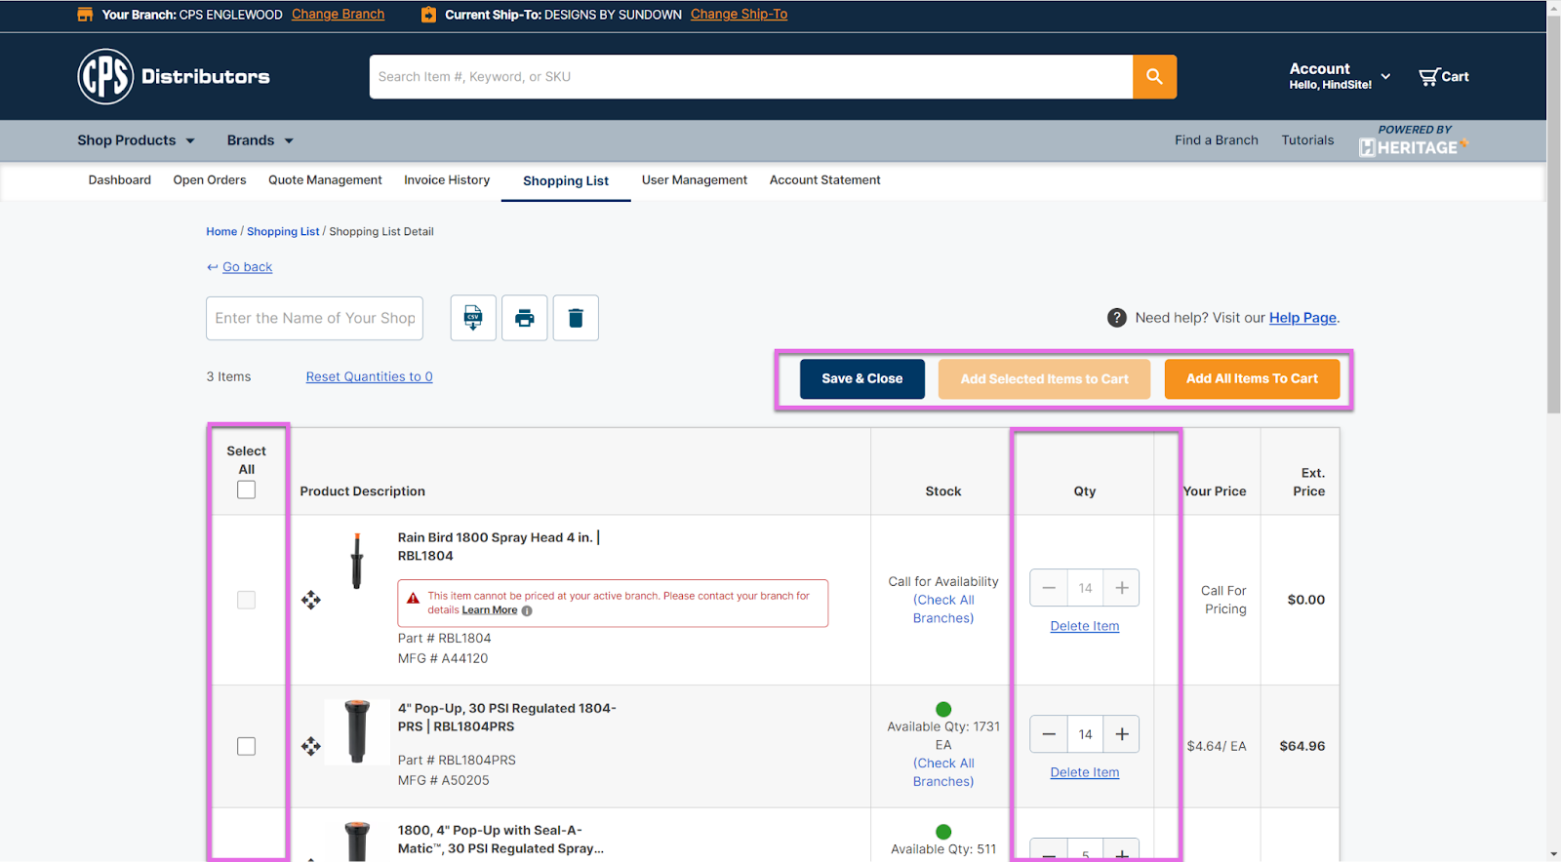Click 4" Pop-Up RBL1804PRS product thumbnail
The width and height of the screenshot is (1561, 862).
coord(357,731)
